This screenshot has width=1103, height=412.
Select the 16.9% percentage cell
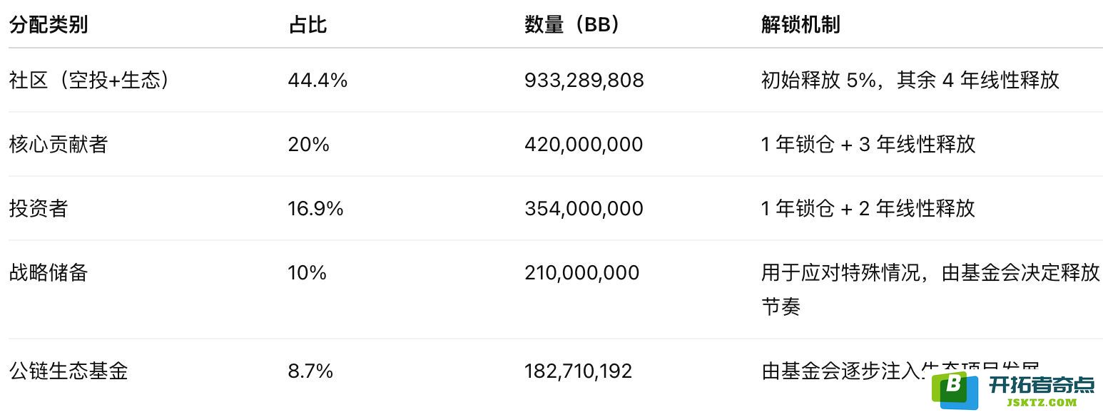pos(315,209)
